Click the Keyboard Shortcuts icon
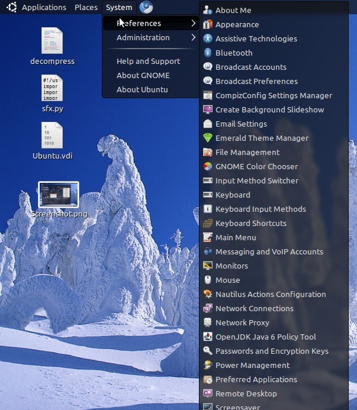The height and width of the screenshot is (410, 357). tap(208, 223)
